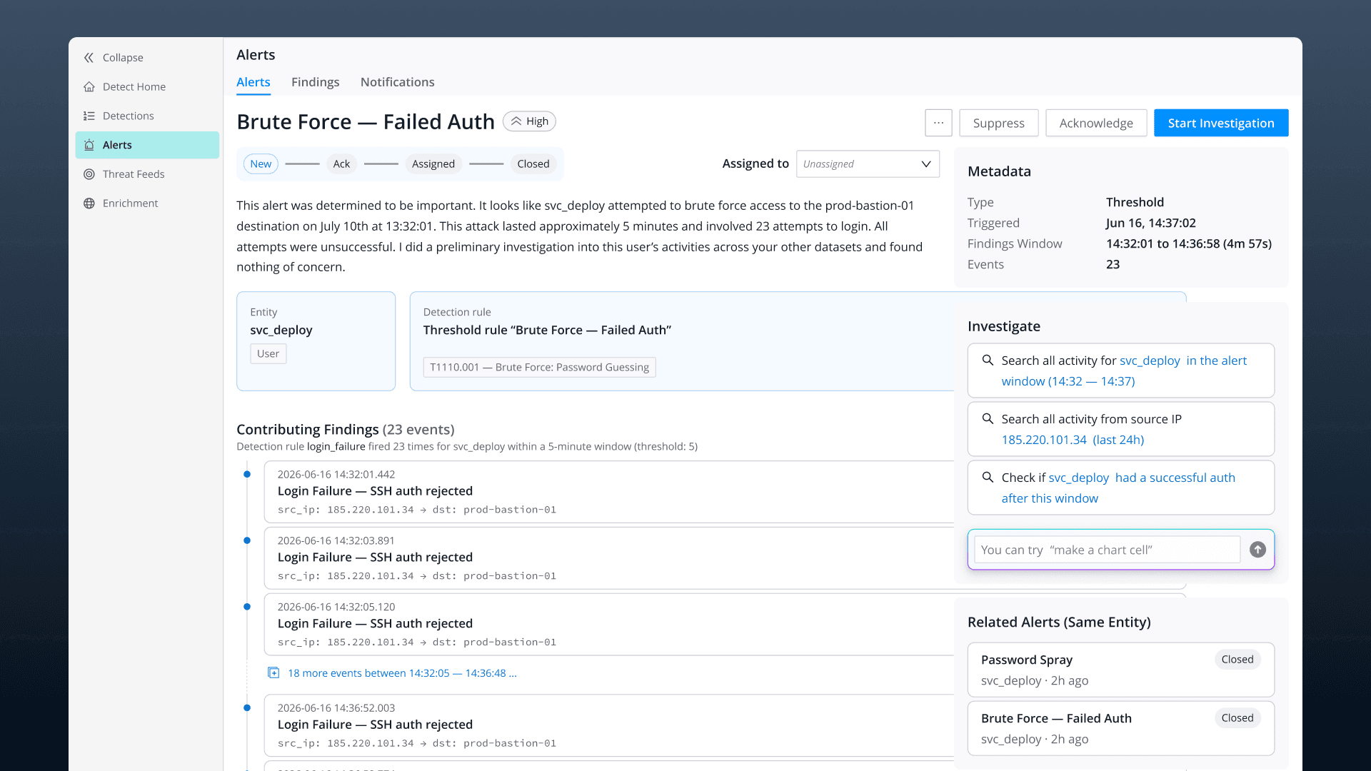Image resolution: width=1371 pixels, height=771 pixels.
Task: Open the 14:32:05.120 Login Failure event
Action: click(x=609, y=625)
